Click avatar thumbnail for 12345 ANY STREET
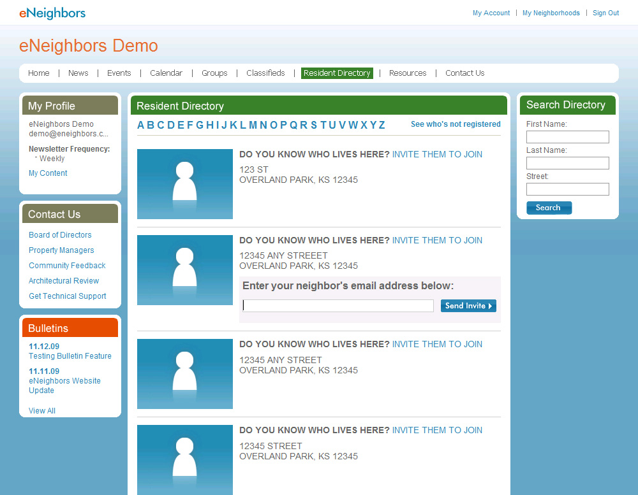 click(185, 374)
